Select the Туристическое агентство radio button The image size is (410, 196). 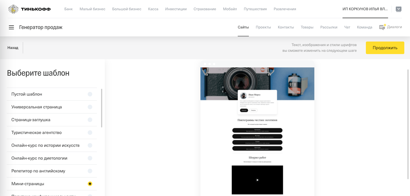click(x=90, y=133)
